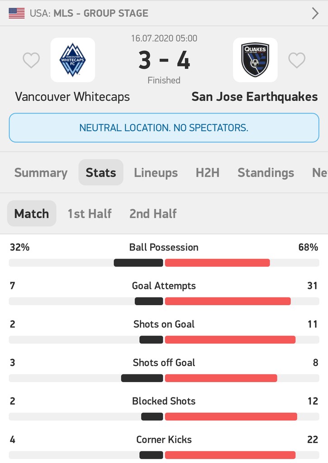Click the USA flag icon

point(17,13)
